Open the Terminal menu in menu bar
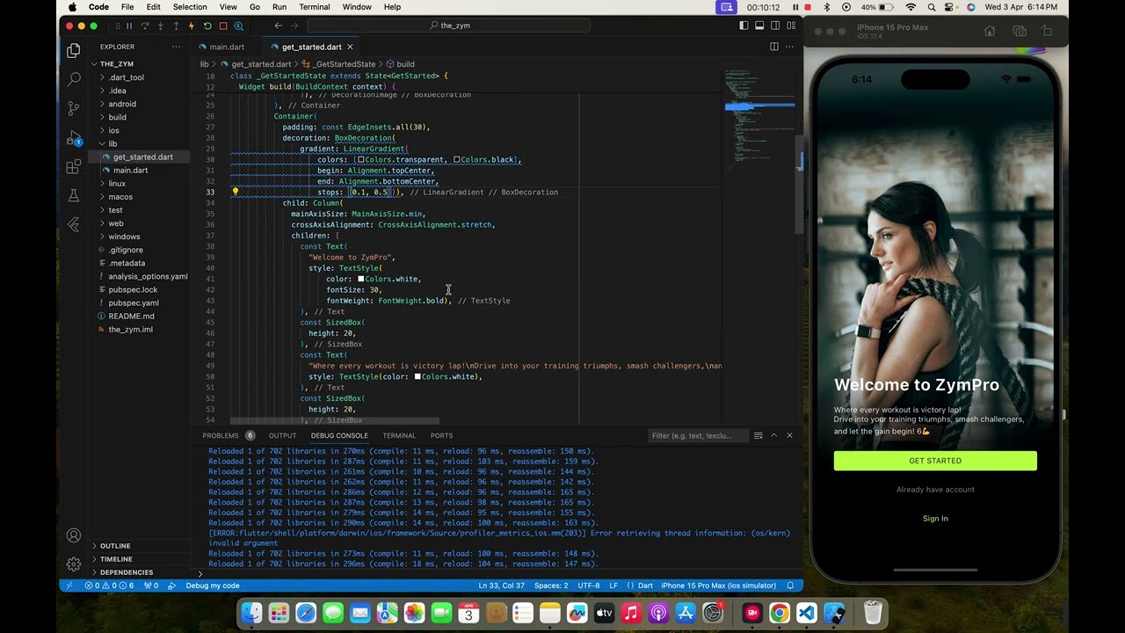Image resolution: width=1125 pixels, height=633 pixels. [315, 7]
